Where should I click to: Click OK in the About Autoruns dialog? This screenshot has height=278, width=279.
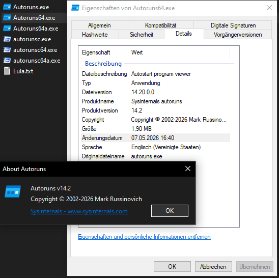170,211
